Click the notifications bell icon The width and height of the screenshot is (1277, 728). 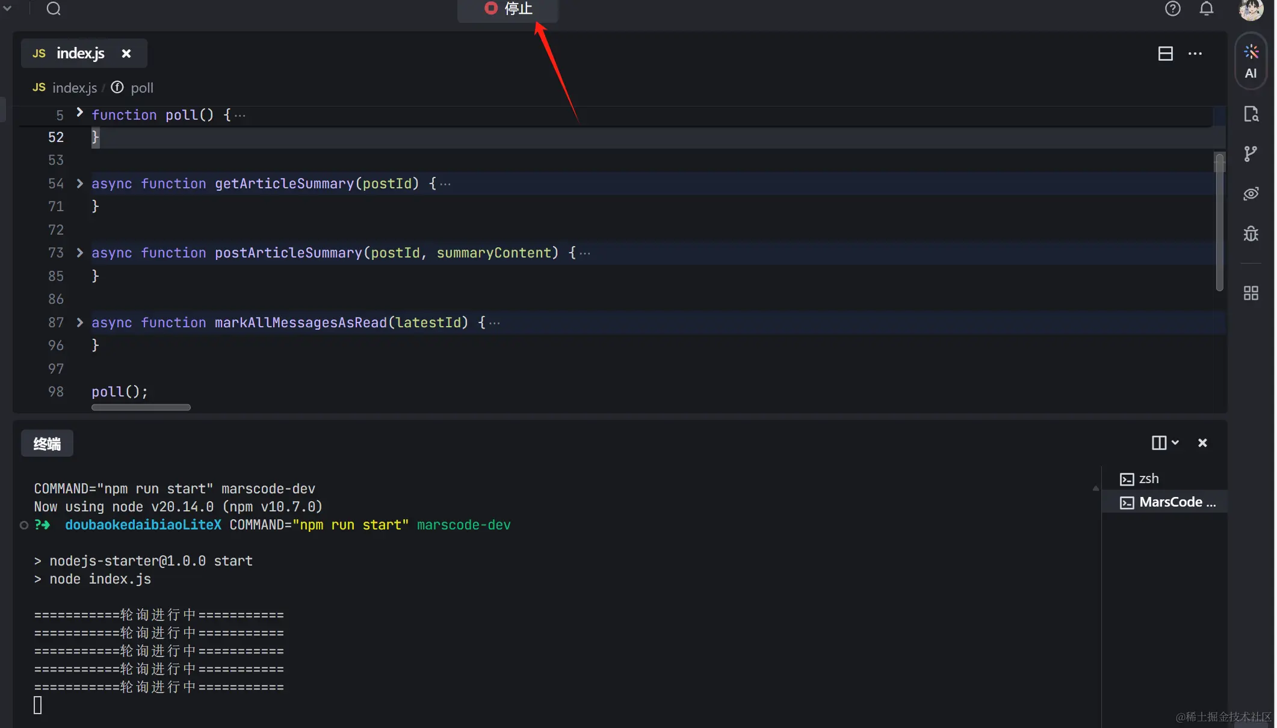tap(1207, 8)
